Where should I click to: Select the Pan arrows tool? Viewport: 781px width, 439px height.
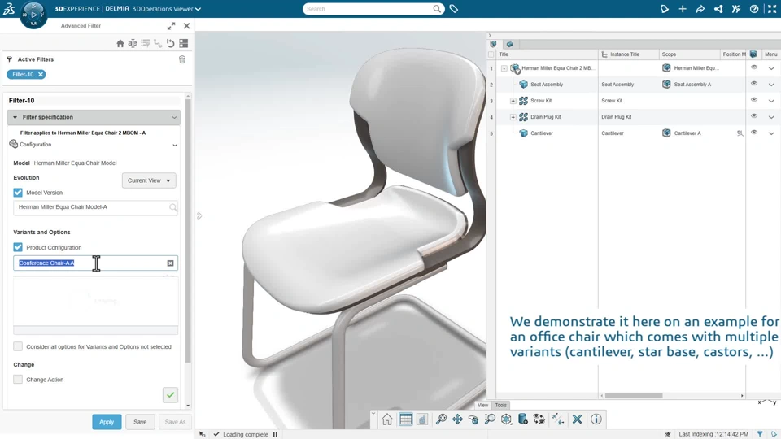(457, 419)
